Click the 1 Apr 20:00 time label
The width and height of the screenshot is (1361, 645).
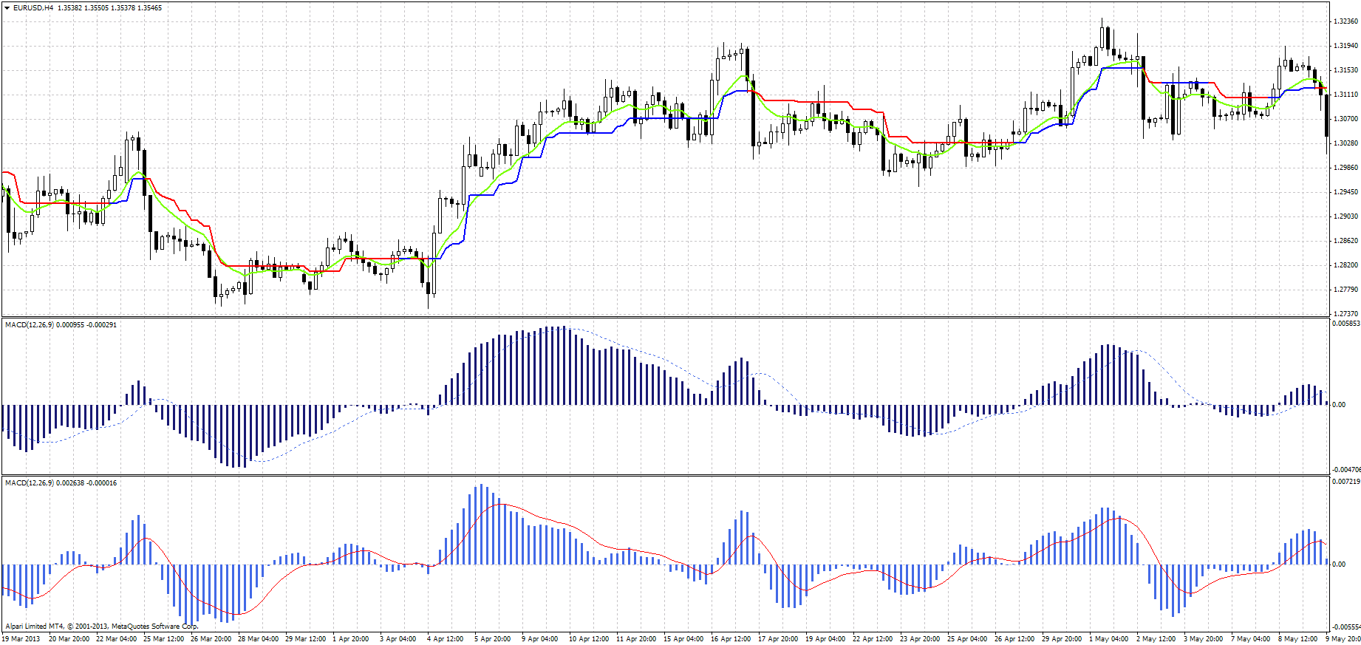pos(351,639)
